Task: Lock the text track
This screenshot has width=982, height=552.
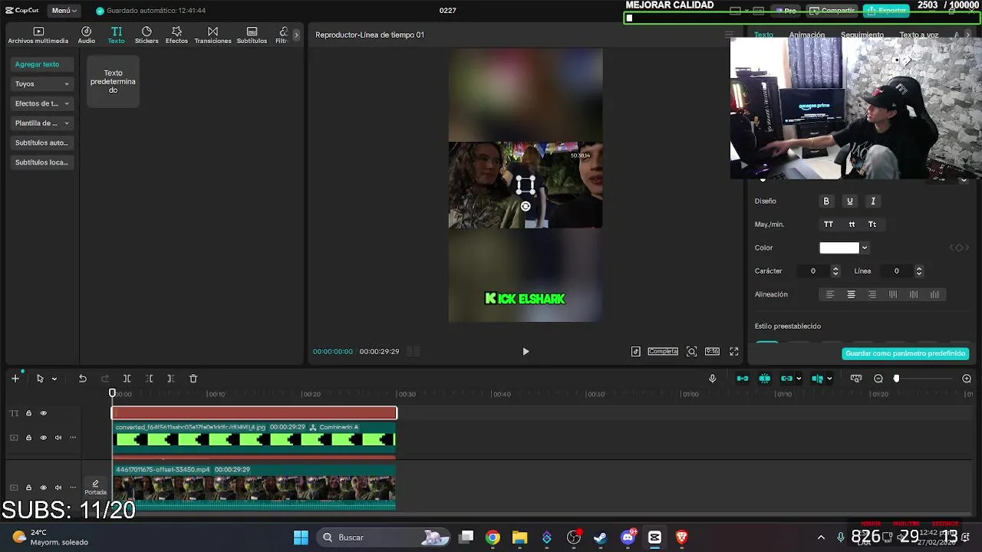Action: tap(28, 413)
